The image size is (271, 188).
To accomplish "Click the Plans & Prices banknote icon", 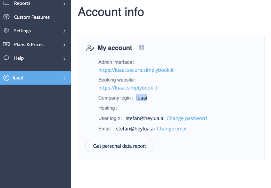I will click(6, 44).
